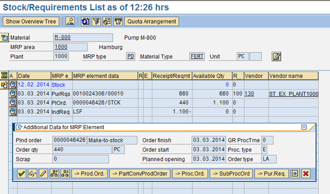330x194 pixels.
Task: Open the personal settings user icon in toolbar
Action: coord(70,22)
